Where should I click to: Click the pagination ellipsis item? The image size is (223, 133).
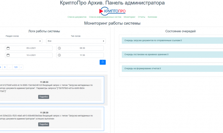tap(10, 67)
